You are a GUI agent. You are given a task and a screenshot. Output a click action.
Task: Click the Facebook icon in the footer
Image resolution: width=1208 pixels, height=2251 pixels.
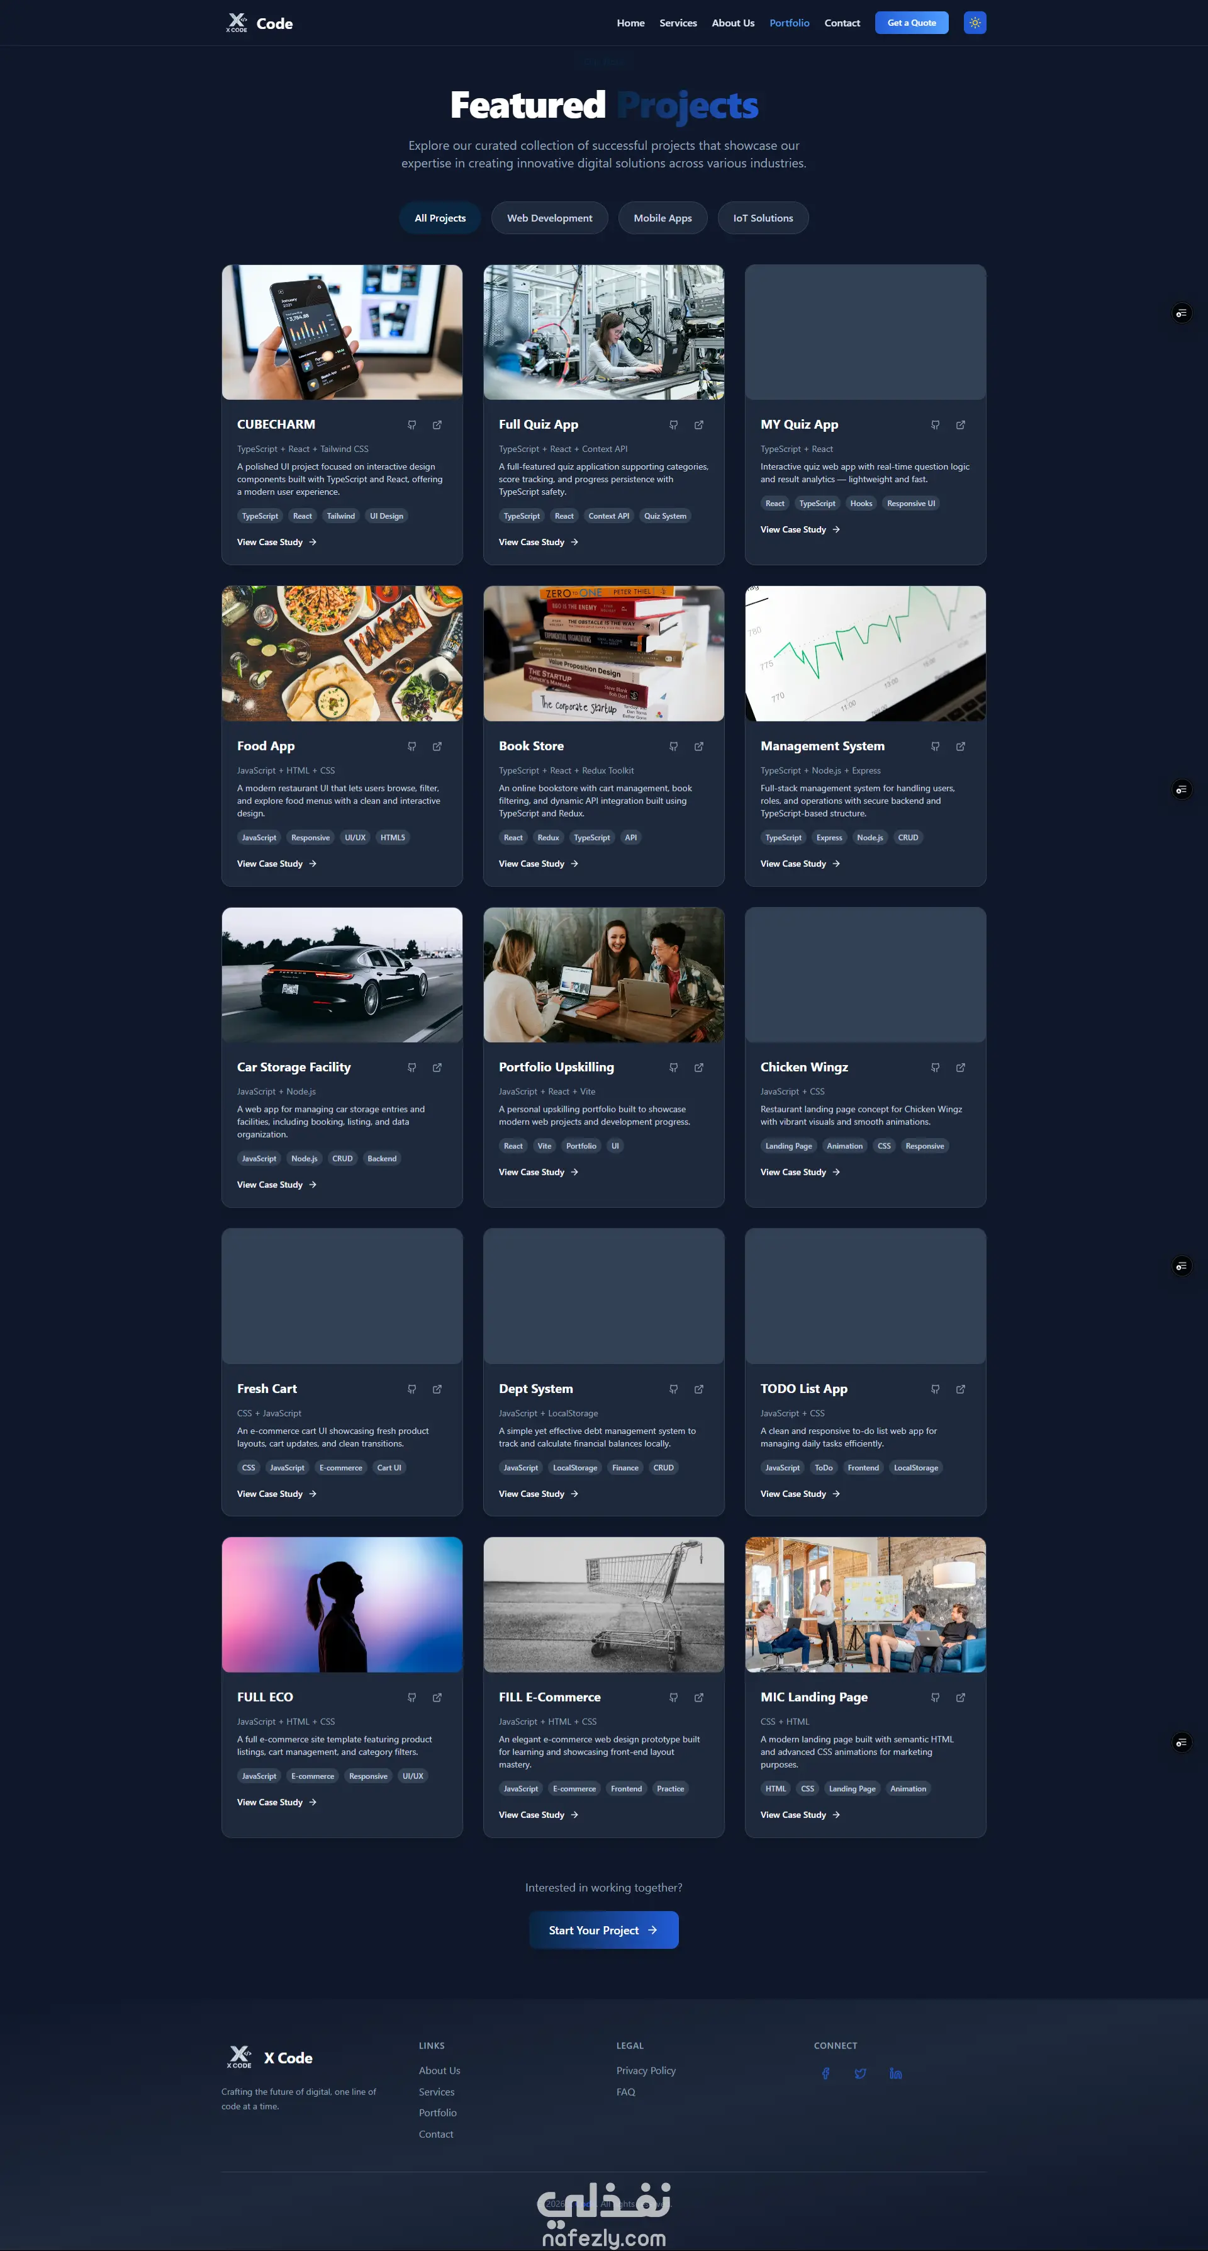click(x=825, y=2073)
